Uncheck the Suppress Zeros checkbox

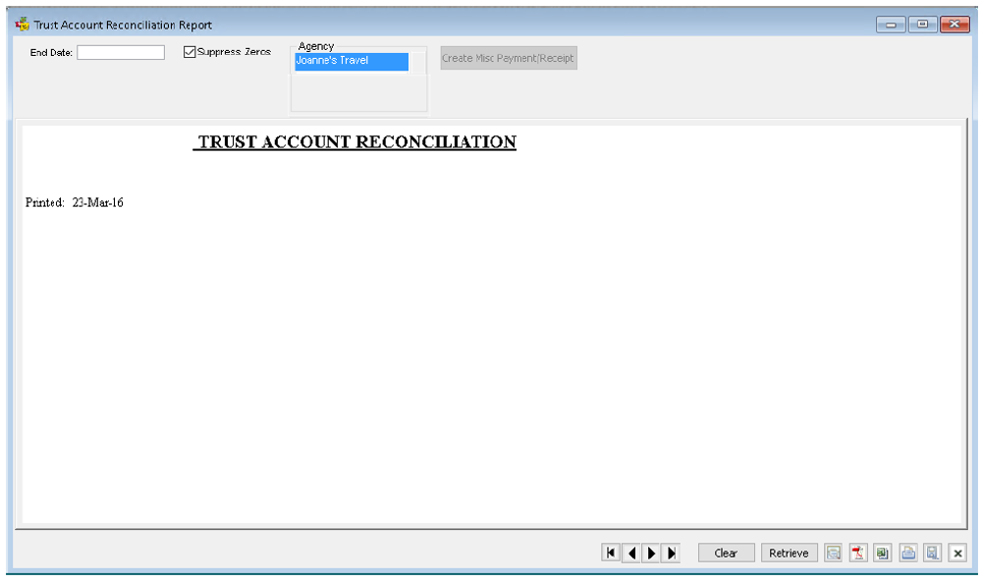click(191, 52)
